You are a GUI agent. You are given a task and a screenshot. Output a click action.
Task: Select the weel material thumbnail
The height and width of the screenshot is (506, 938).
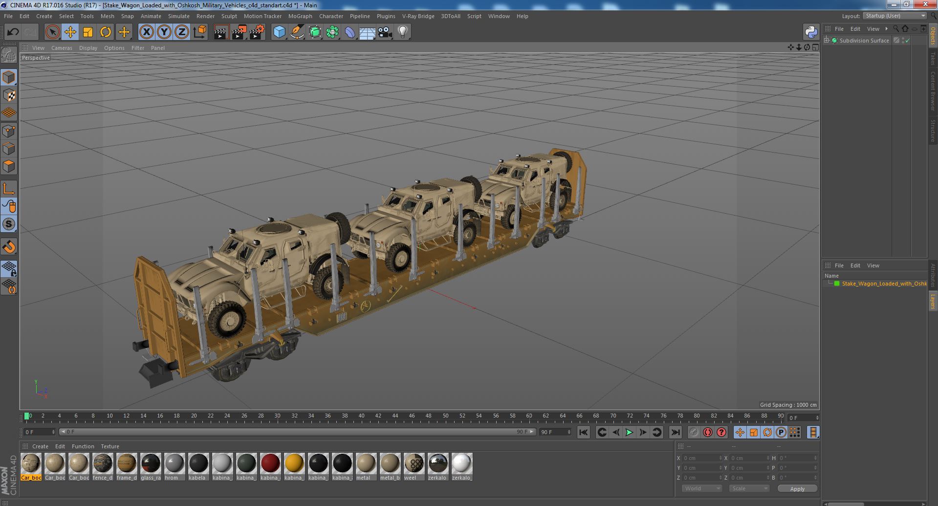point(414,467)
